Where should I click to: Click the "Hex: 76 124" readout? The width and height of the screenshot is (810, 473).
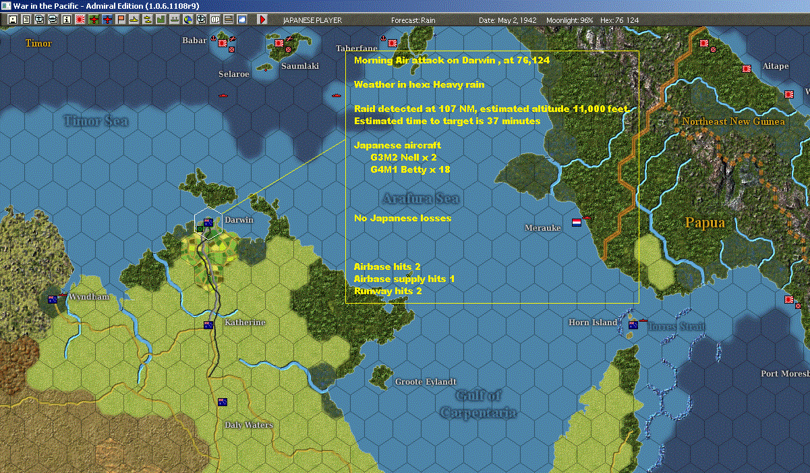[618, 20]
